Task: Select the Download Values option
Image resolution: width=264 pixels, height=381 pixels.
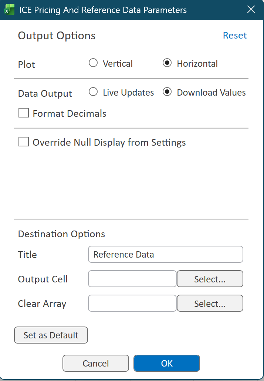Action: click(x=167, y=92)
